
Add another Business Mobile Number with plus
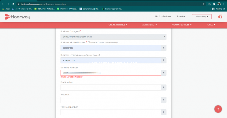click(x=163, y=48)
